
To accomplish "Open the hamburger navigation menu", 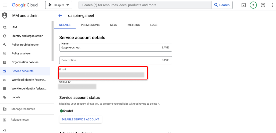I will [5, 5].
